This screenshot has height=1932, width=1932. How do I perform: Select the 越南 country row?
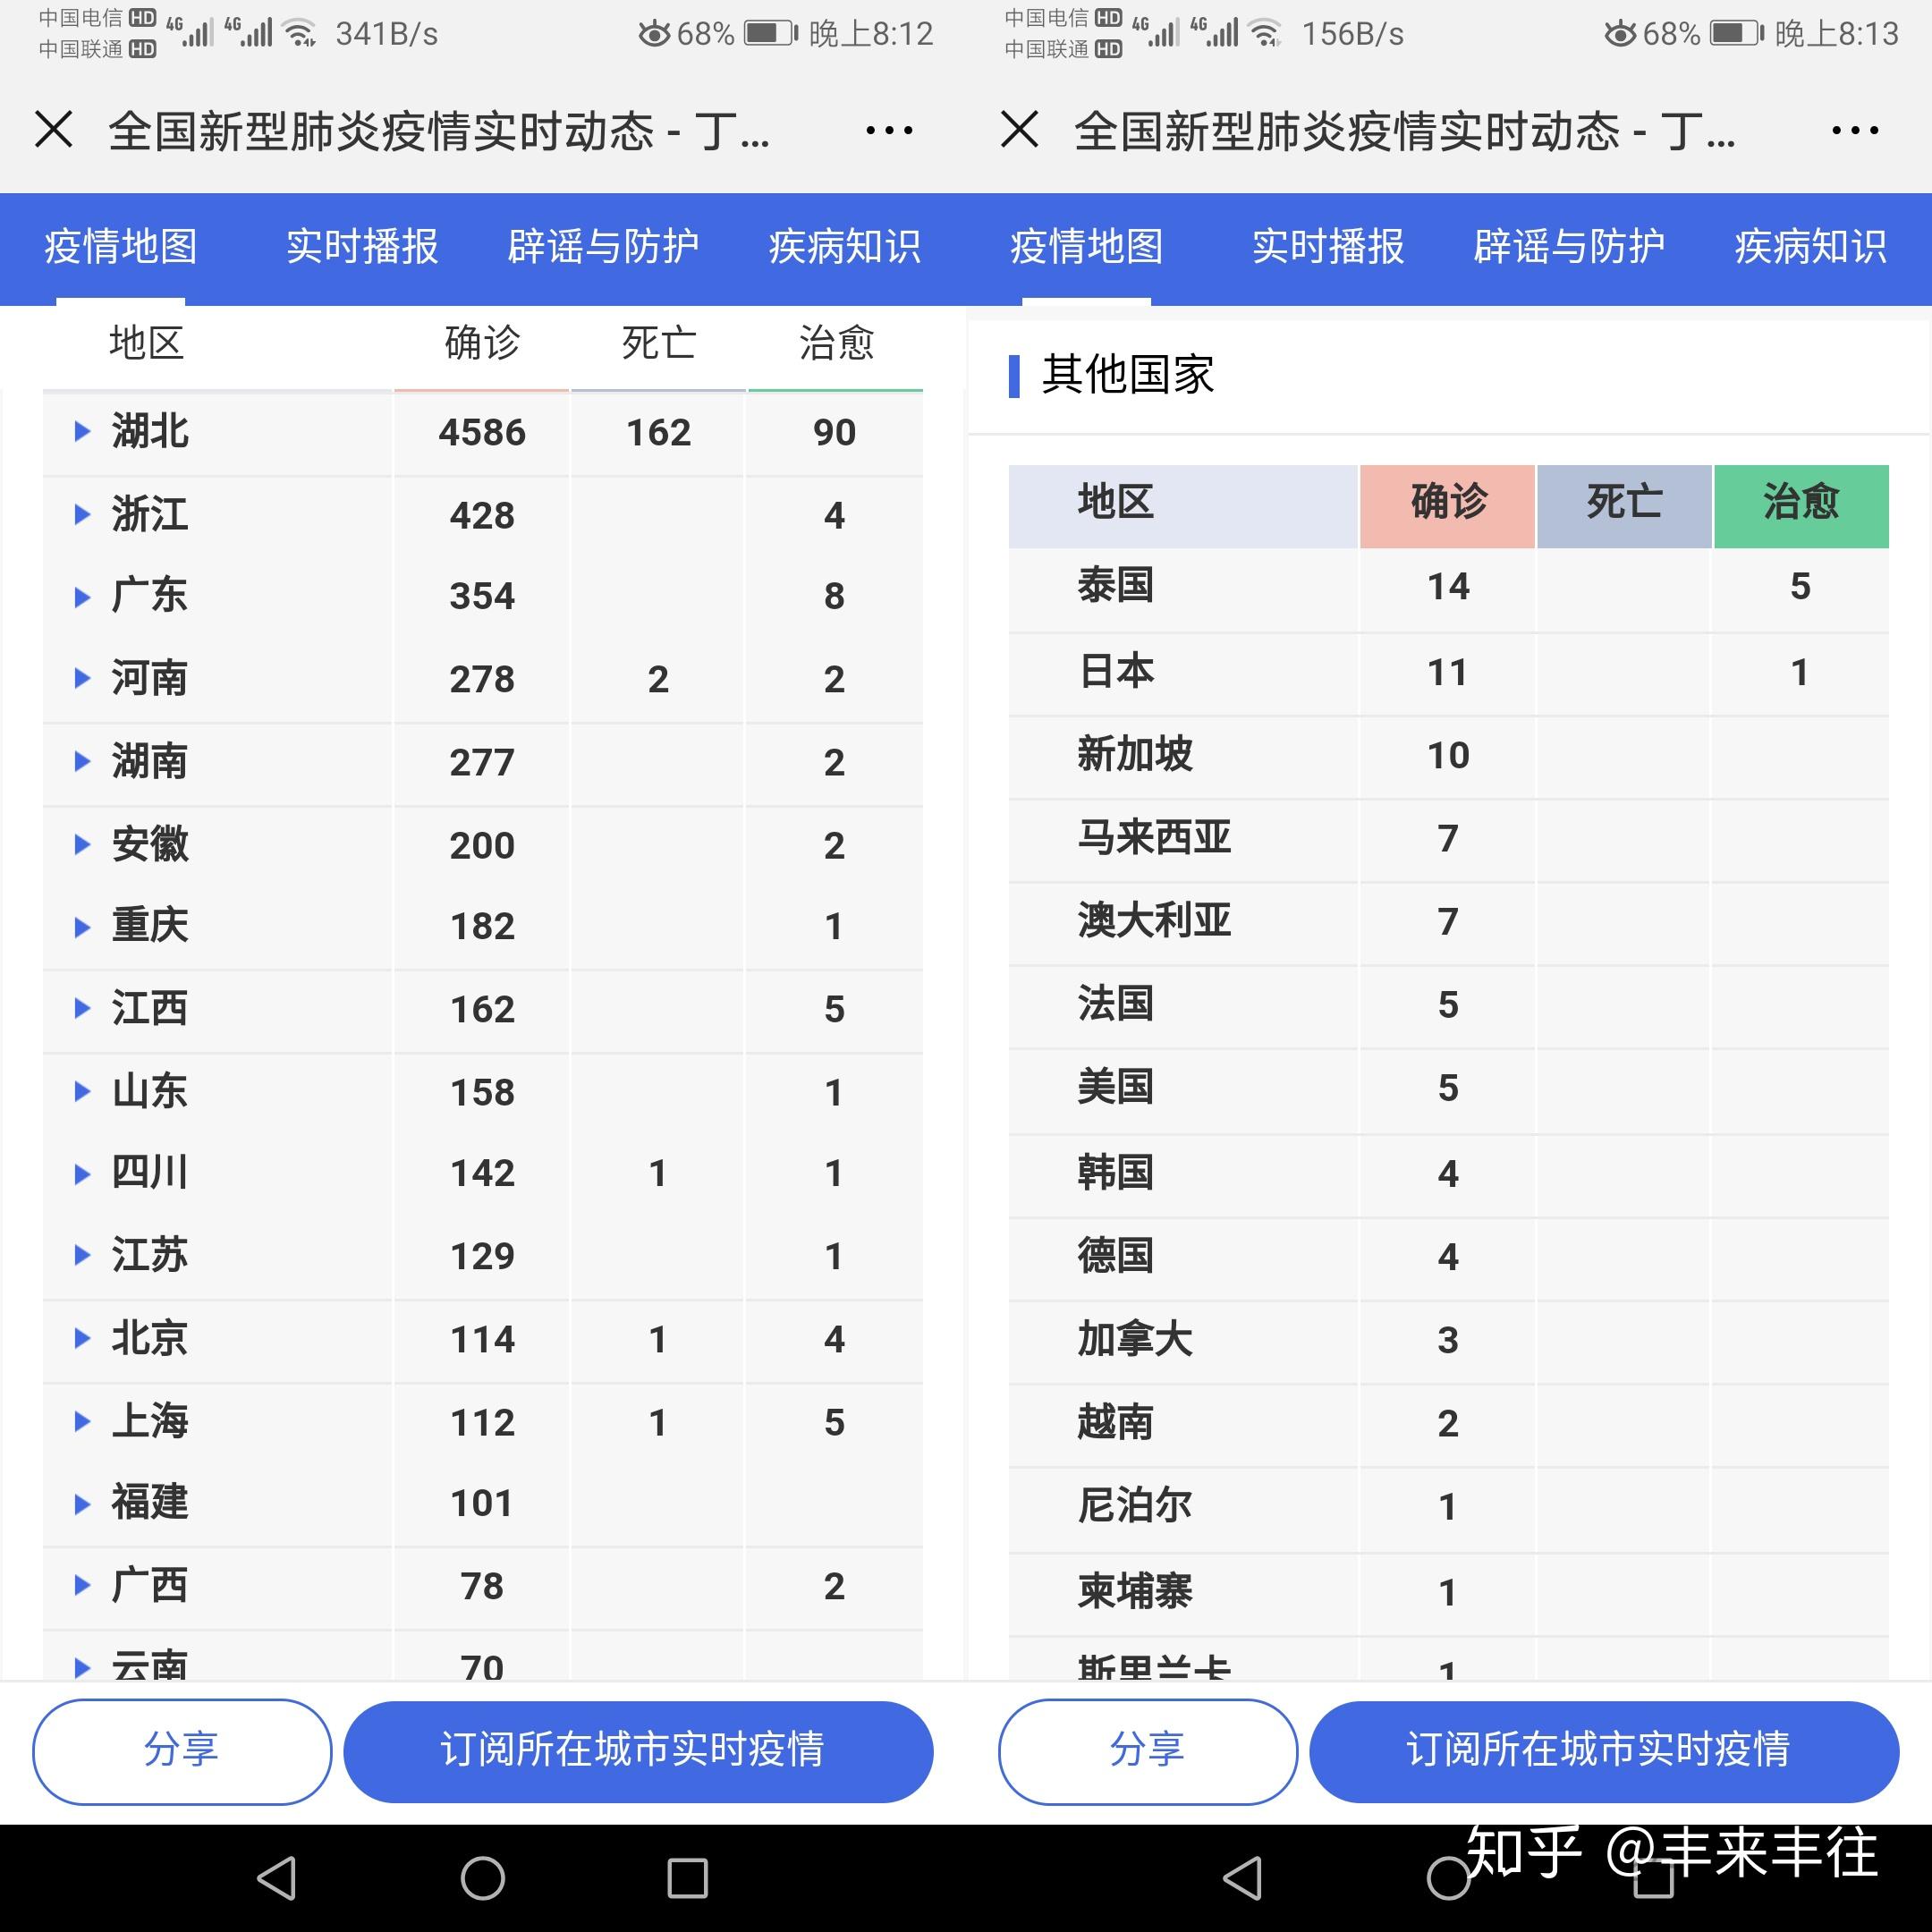coord(1448,1425)
